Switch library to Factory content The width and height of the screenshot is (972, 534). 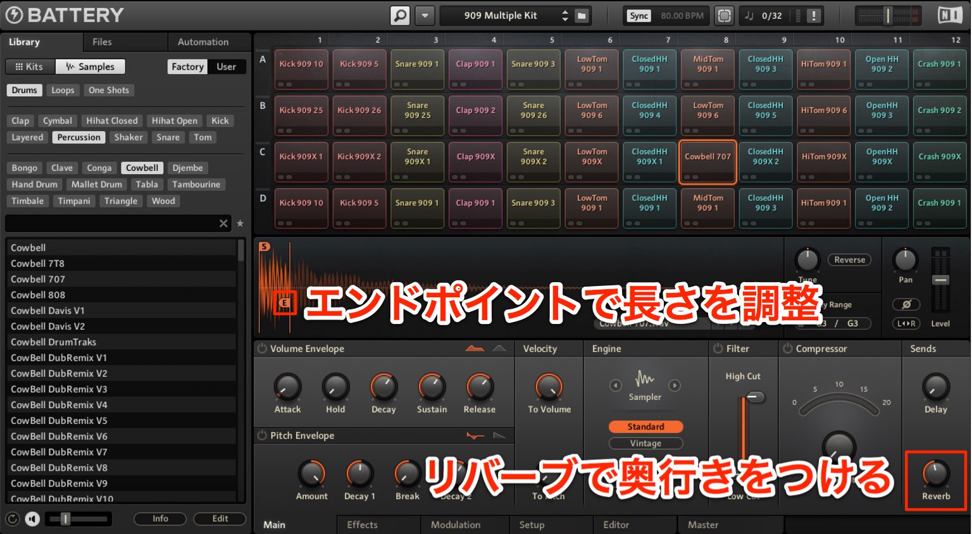(188, 66)
